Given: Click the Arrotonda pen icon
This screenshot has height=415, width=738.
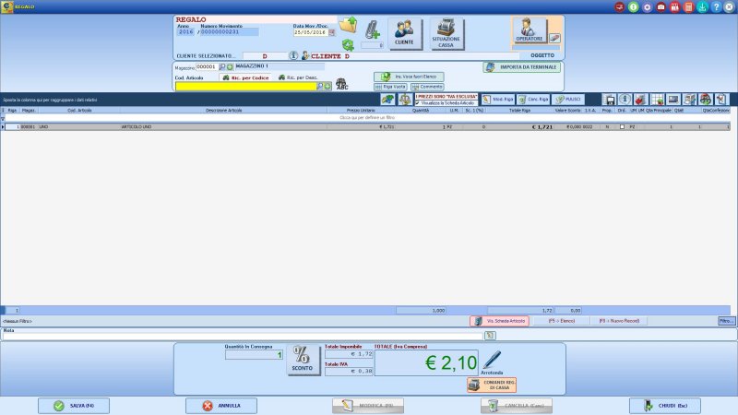Looking at the screenshot, I should pos(492,360).
